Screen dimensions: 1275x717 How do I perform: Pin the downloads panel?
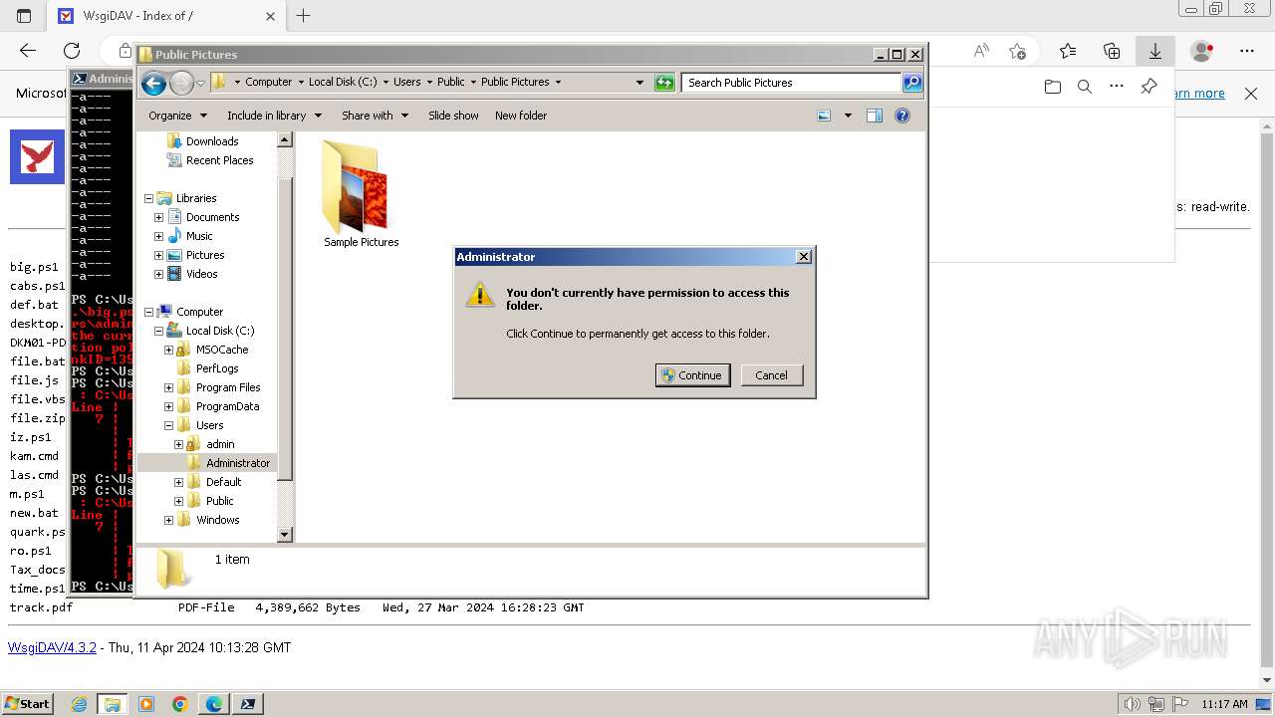click(1148, 87)
